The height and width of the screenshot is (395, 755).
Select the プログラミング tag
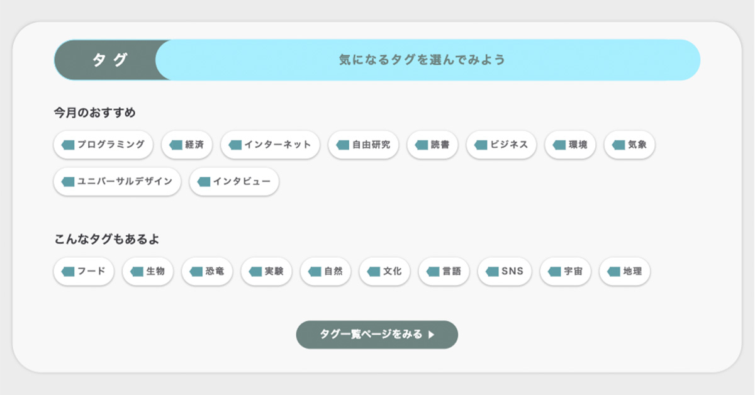tap(103, 145)
